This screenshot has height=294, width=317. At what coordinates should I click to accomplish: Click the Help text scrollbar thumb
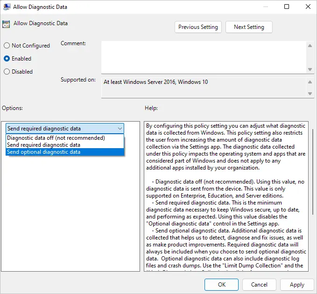(313, 171)
